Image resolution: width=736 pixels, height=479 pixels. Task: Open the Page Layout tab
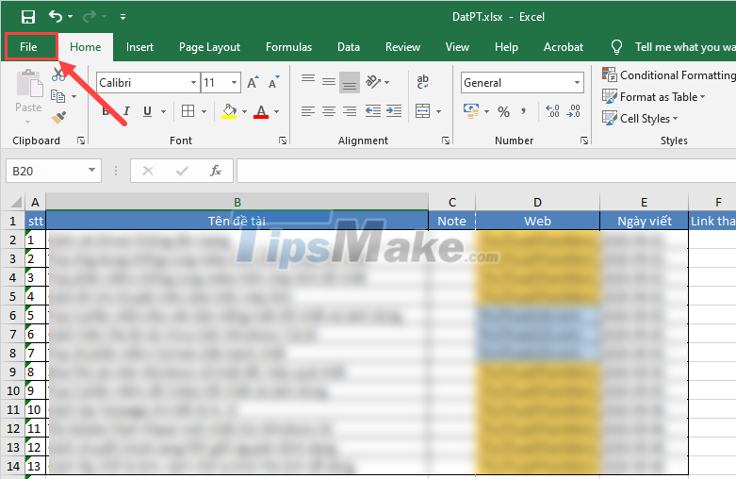coord(209,47)
